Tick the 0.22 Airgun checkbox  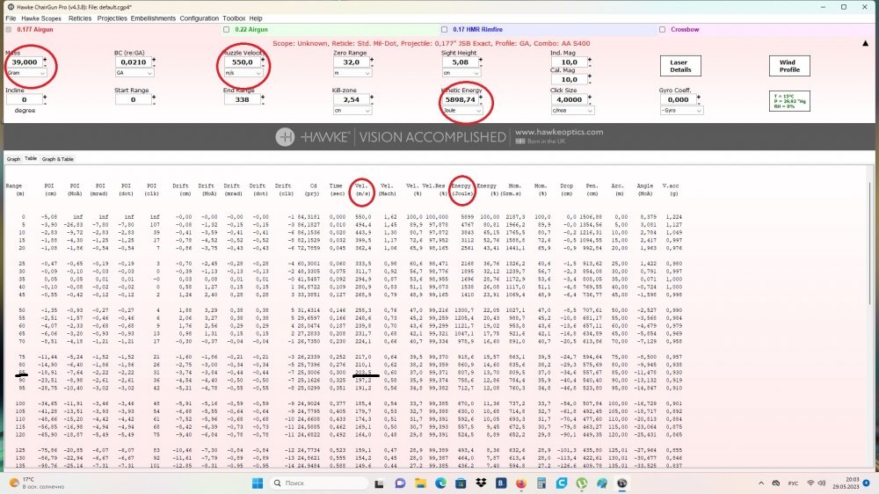click(x=225, y=29)
